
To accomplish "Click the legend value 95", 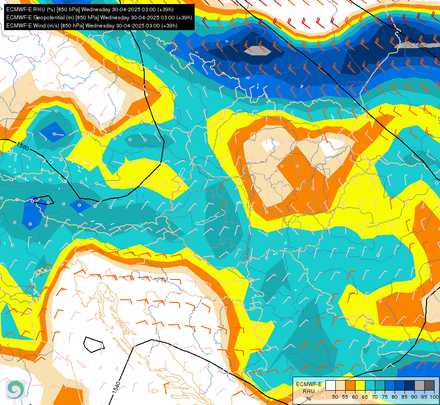I will click(x=424, y=397).
